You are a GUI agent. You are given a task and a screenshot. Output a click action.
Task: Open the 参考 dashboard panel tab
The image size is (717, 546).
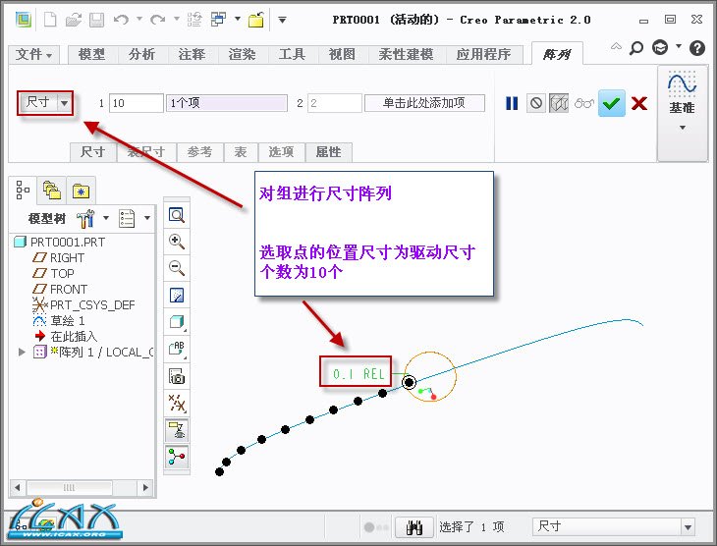tap(199, 152)
